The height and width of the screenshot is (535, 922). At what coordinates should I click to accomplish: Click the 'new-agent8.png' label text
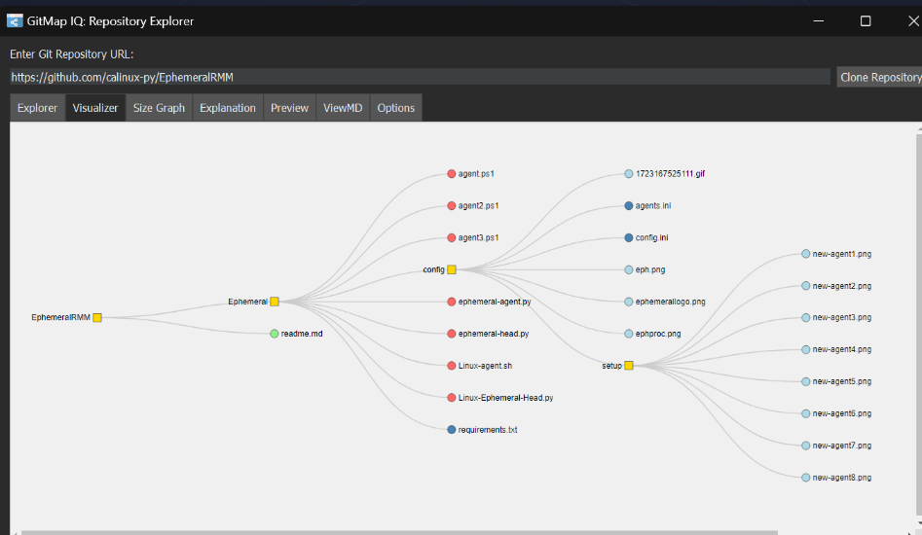click(x=841, y=478)
